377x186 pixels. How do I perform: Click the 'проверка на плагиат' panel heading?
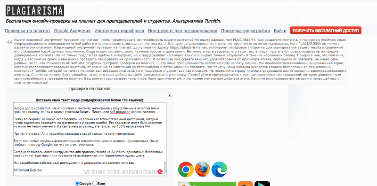(x=90, y=89)
